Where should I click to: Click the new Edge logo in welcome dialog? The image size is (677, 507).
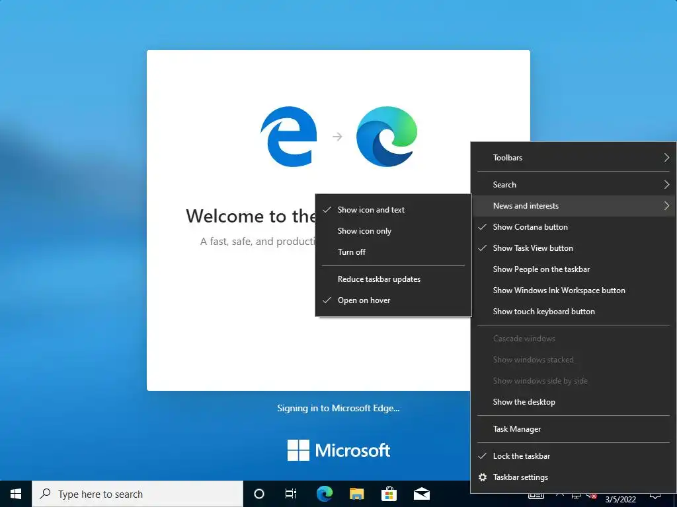click(x=387, y=136)
